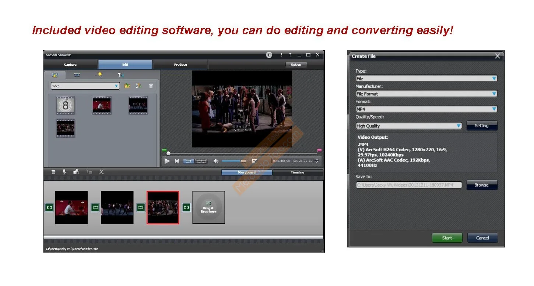Delete storyboard clip with trash icon
This screenshot has width=534, height=286.
[x=53, y=172]
